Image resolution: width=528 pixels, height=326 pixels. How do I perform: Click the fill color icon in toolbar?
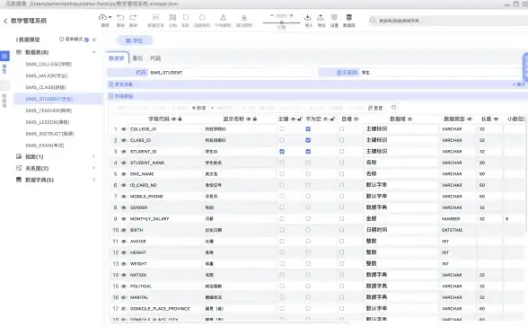point(244,17)
